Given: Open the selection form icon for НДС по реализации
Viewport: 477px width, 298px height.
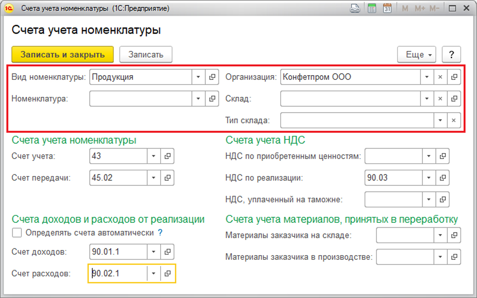Looking at the screenshot, I should (x=442, y=178).
